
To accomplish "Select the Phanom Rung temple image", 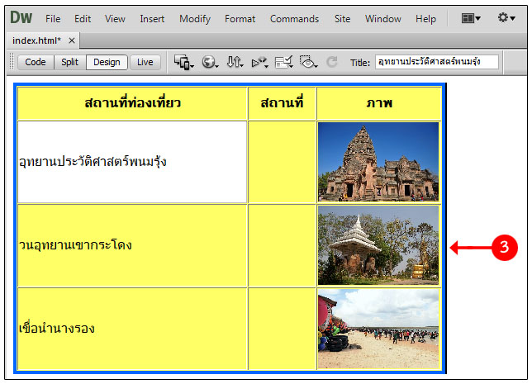I will click(378, 162).
